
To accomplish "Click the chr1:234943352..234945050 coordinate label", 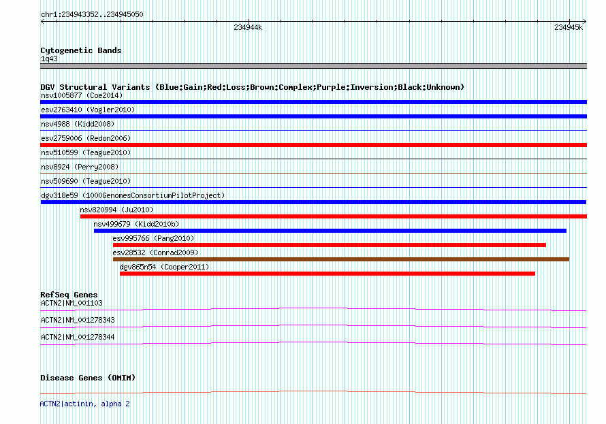I will pyautogui.click(x=92, y=14).
